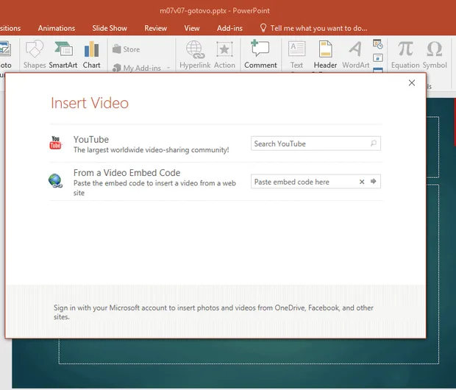
Task: Close the Insert Video dialog
Action: tap(412, 83)
